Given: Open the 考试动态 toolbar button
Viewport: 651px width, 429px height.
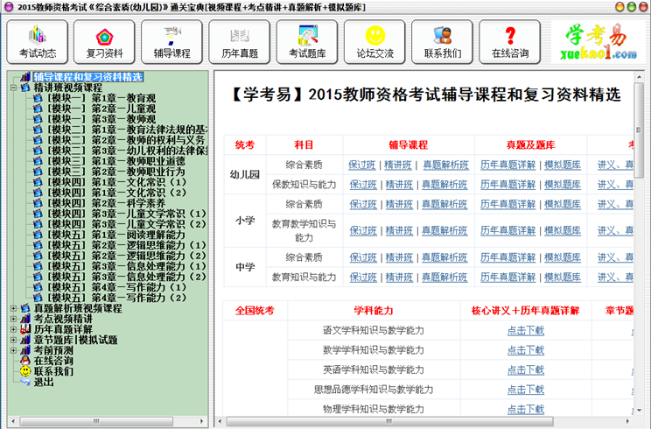Looking at the screenshot, I should click(x=38, y=42).
